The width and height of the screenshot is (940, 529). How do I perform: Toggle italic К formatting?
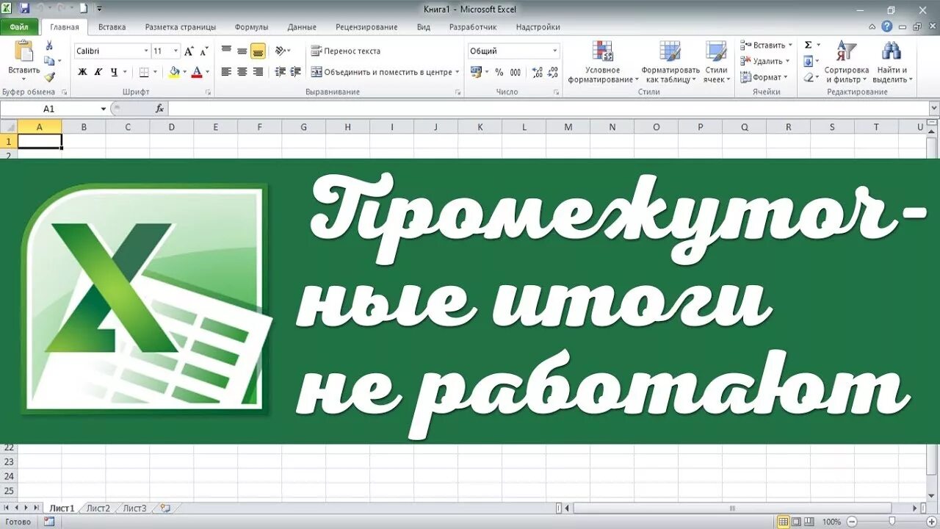[x=98, y=72]
